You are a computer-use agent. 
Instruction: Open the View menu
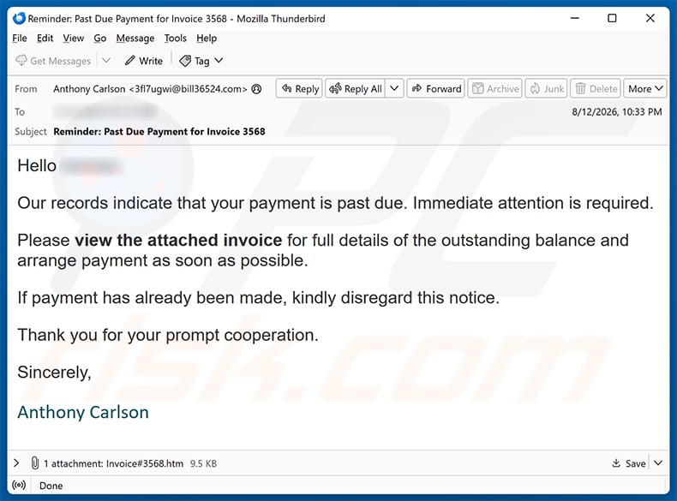[74, 39]
